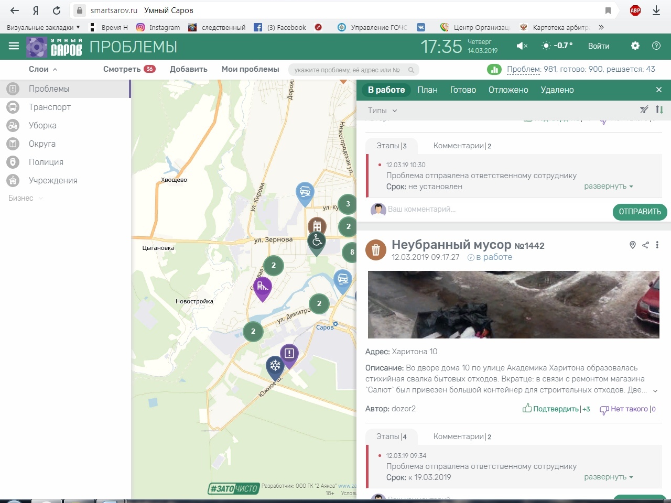Open settings via the gear icon
671x503 pixels.
(635, 46)
